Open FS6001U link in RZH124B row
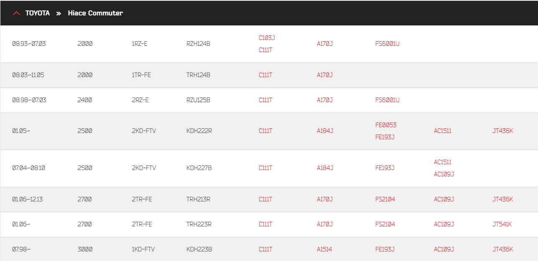The width and height of the screenshot is (538, 261). pos(388,43)
